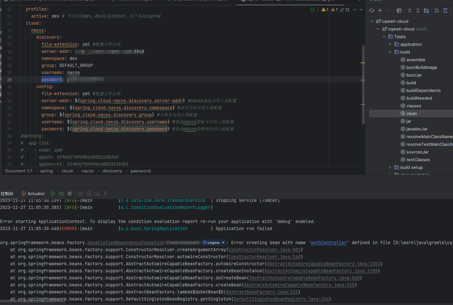The image size is (453, 305).
Task: Collapse the Tasks folder
Action: coord(384,37)
